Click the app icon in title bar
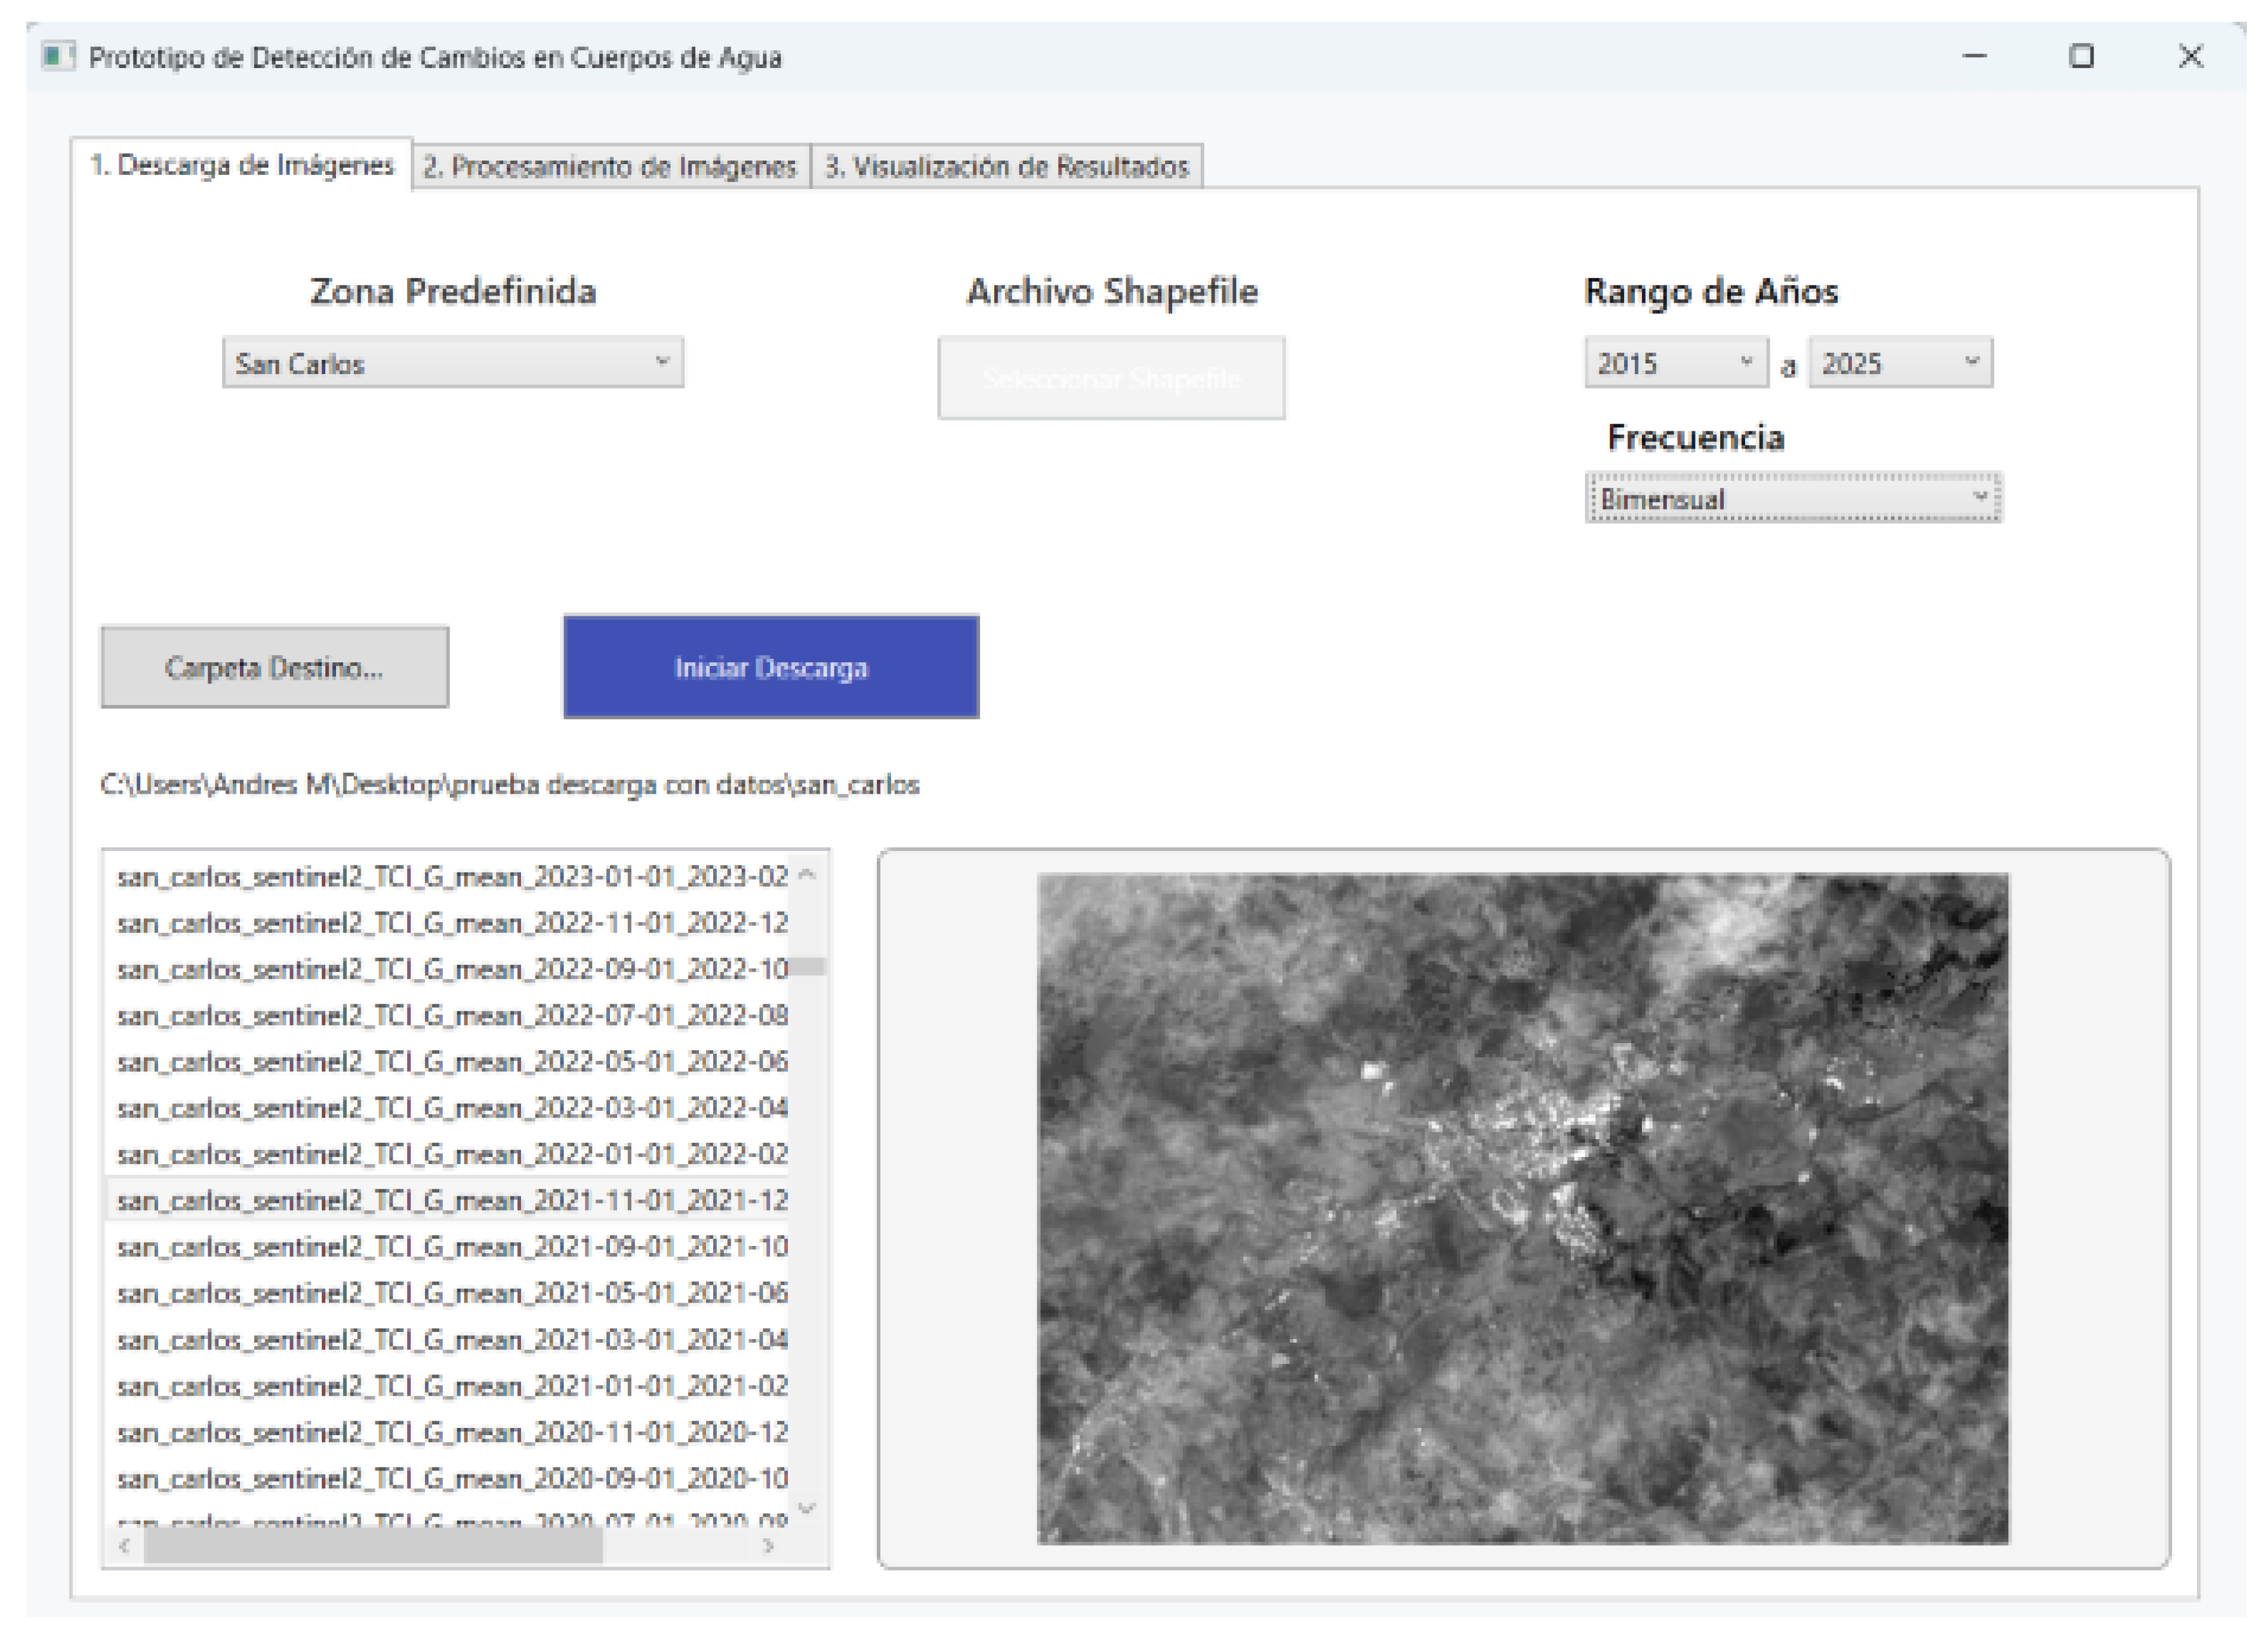Image resolution: width=2268 pixels, height=1641 pixels. tap(58, 56)
